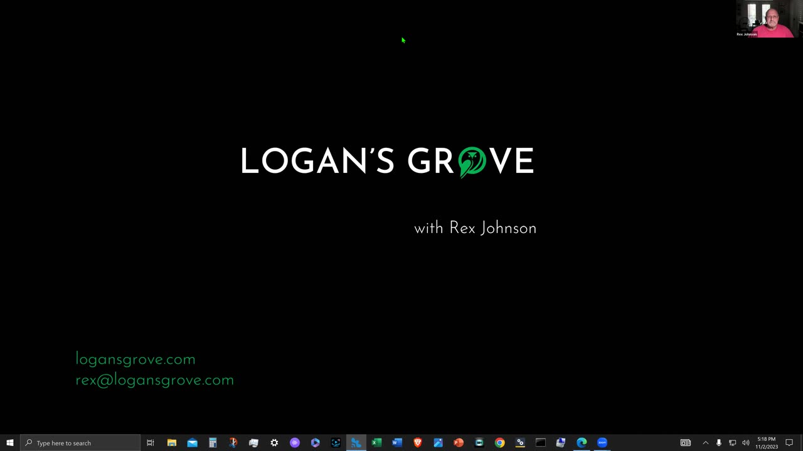This screenshot has width=803, height=451.
Task: Launch the Mail app from the taskbar
Action: pos(192,443)
